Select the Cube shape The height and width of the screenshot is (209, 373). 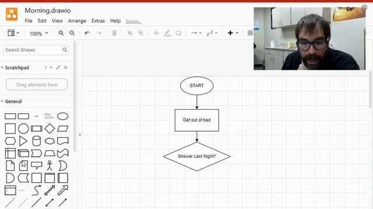[23, 153]
